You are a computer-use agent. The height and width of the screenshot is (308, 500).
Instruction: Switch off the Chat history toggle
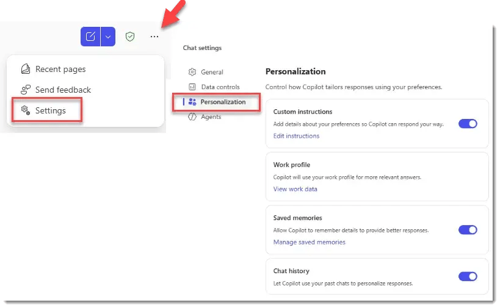pos(468,276)
